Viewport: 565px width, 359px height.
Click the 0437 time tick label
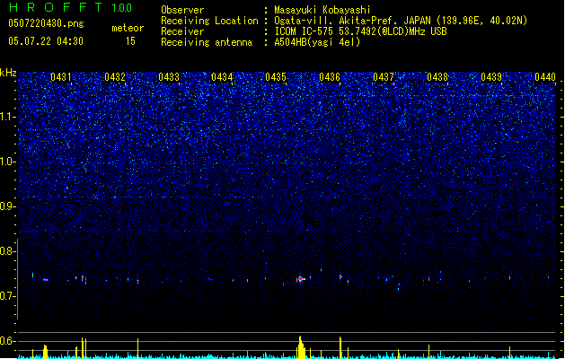(x=384, y=77)
